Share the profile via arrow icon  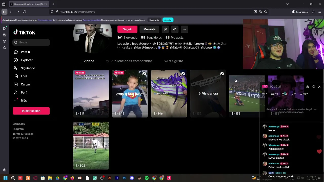click(175, 29)
